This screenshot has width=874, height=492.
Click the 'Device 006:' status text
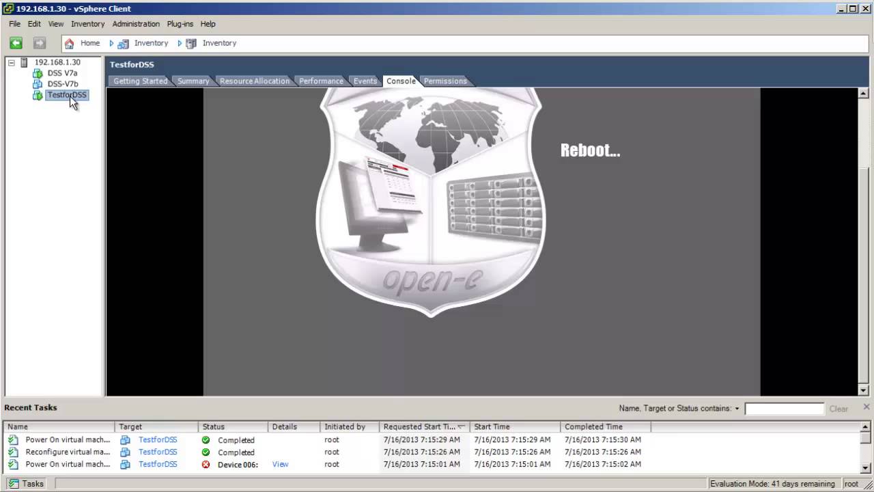(x=238, y=465)
